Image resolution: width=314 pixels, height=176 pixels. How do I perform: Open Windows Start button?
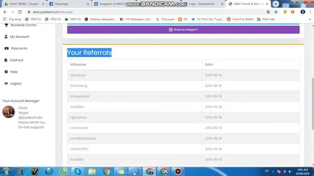[6, 172]
